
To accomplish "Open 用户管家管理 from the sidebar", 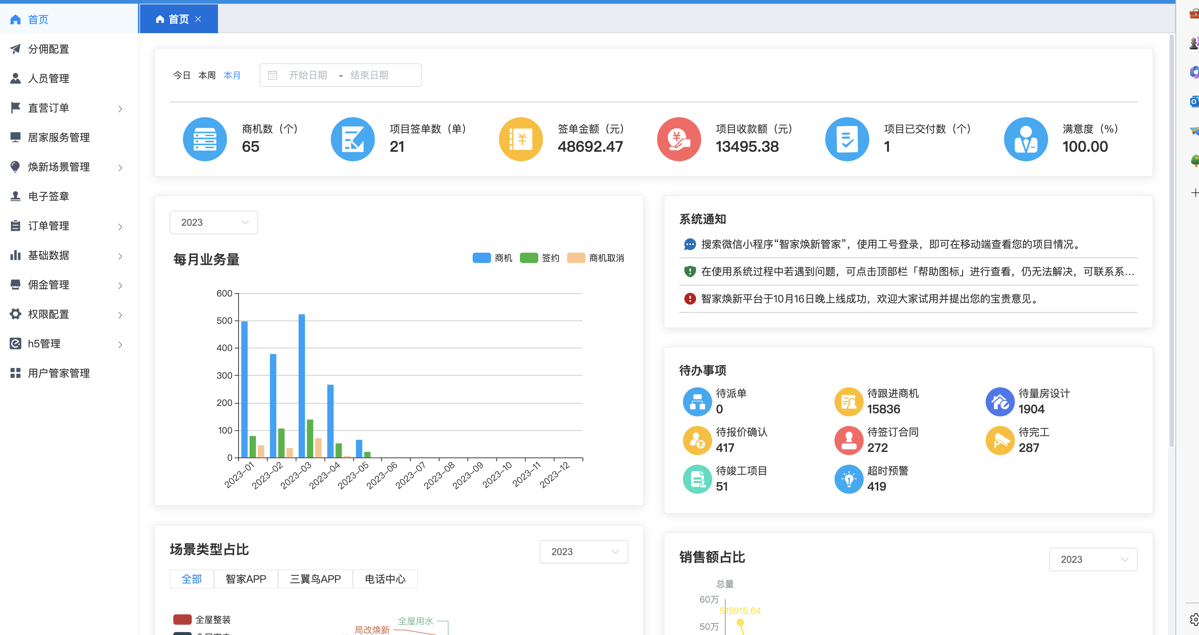I will [x=69, y=373].
